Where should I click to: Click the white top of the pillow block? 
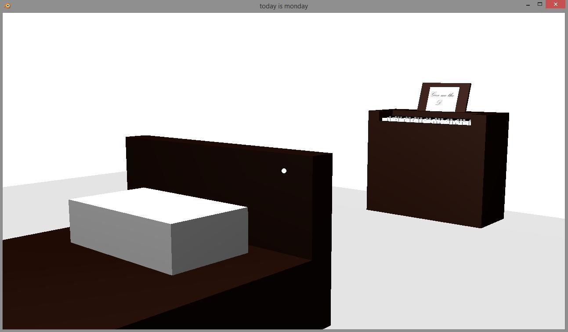[158, 205]
